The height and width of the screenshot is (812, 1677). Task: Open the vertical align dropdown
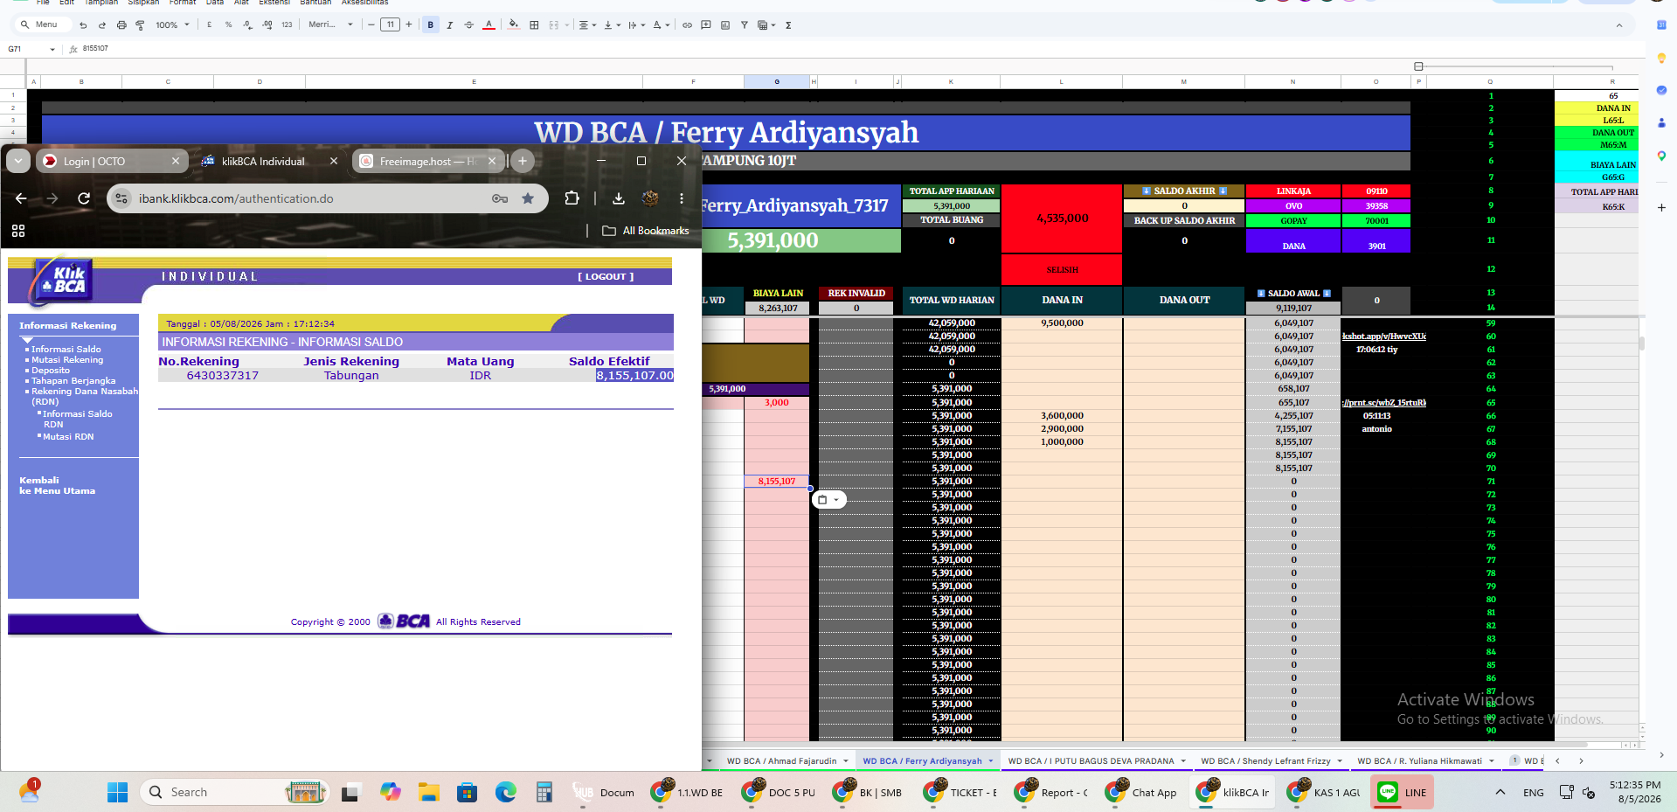click(612, 25)
